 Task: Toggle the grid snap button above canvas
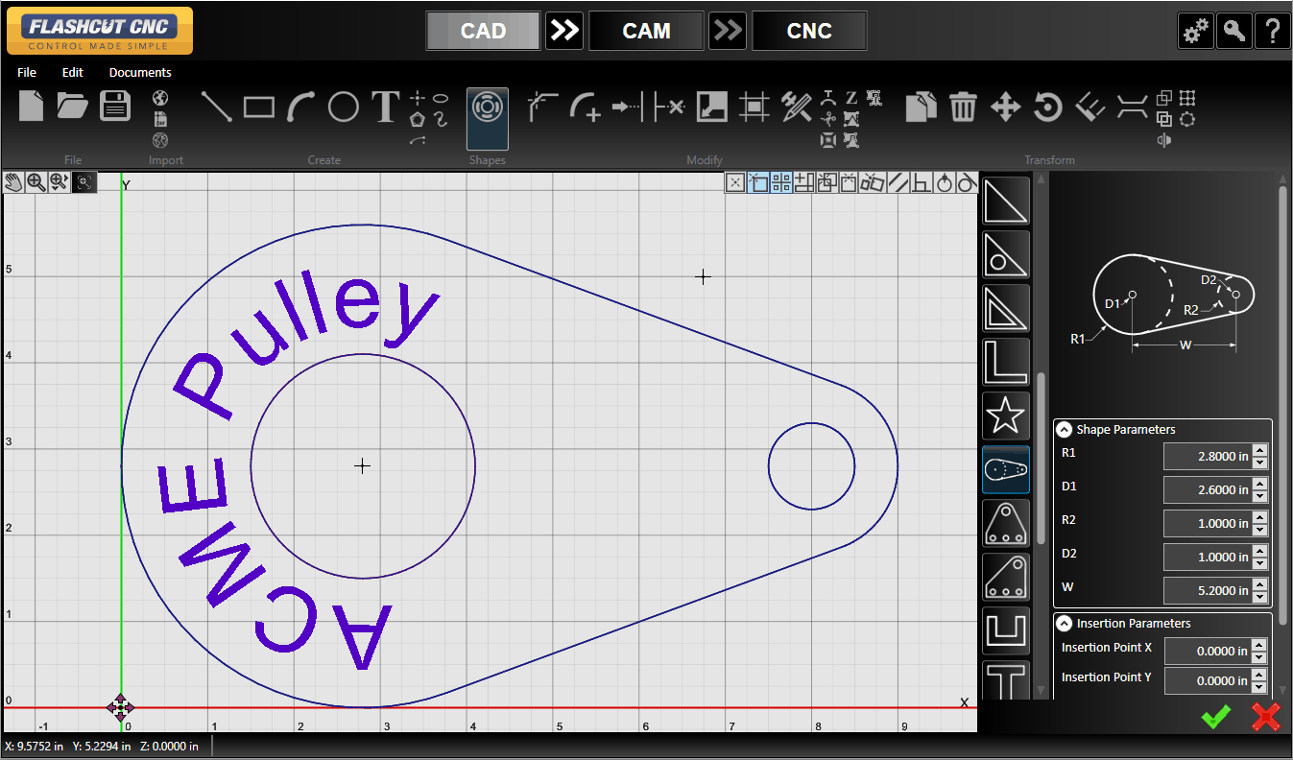(781, 182)
